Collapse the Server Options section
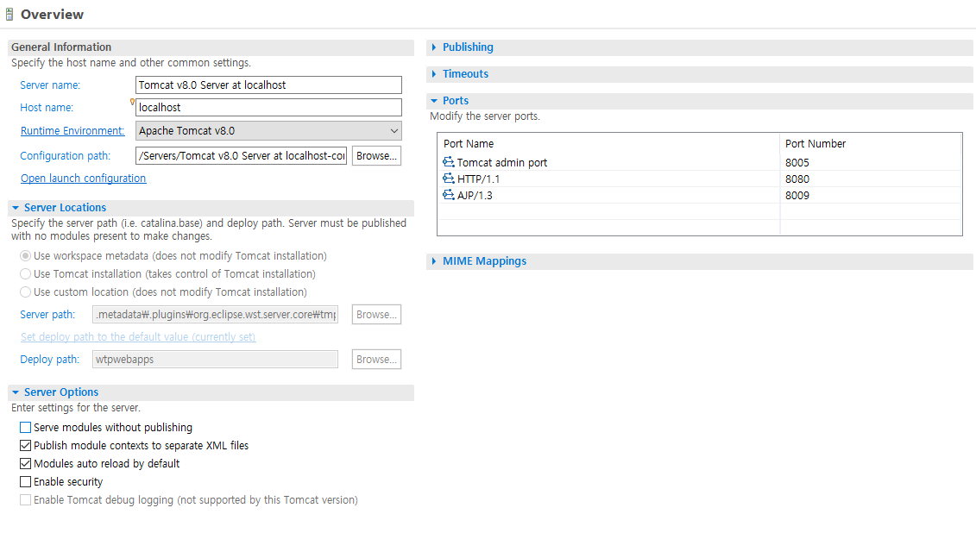 tap(16, 392)
